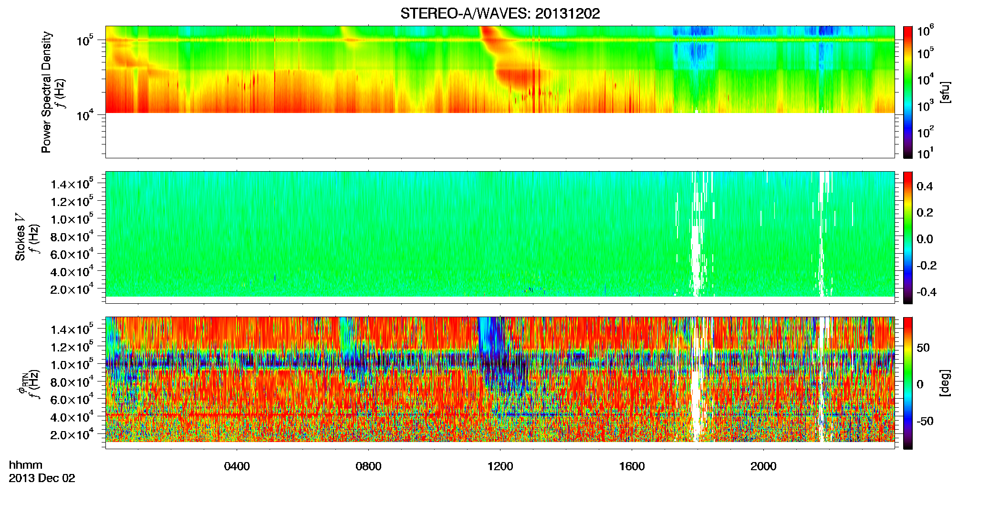Viewport: 1000px width, 515px height.
Task: Click the 1200 time tick label
Action: pyautogui.click(x=500, y=466)
